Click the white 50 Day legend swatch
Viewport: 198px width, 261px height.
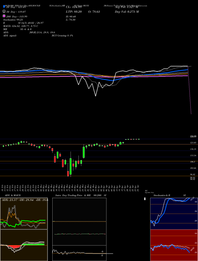(x=4, y=11)
